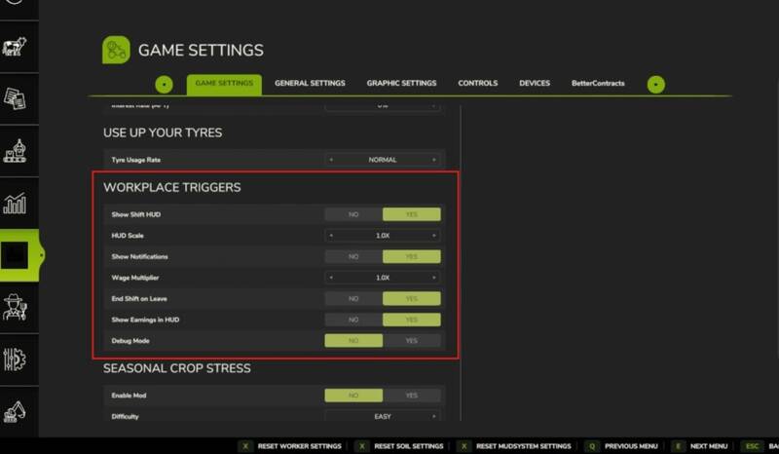Click Previous Menu in bottom bar
Screen dimensions: 779x454
[x=622, y=446]
